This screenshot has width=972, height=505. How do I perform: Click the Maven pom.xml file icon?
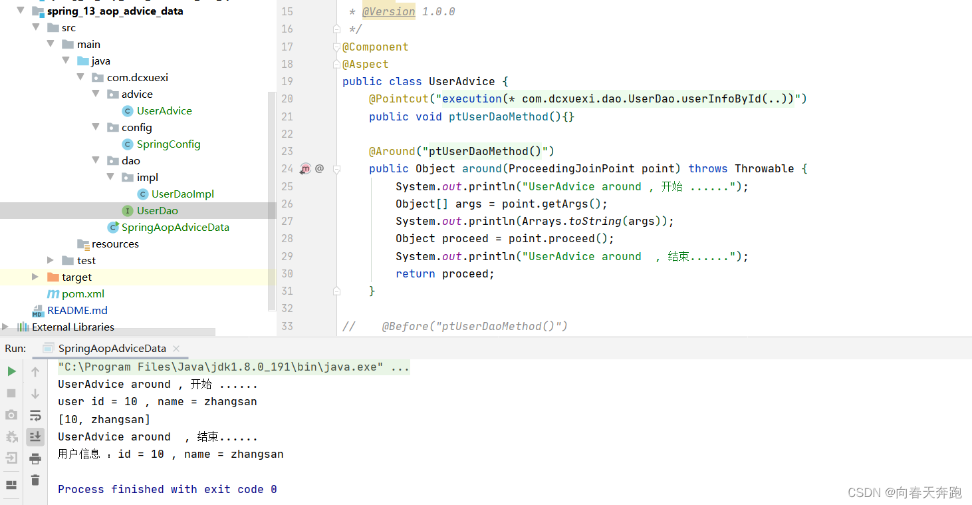[x=53, y=293]
